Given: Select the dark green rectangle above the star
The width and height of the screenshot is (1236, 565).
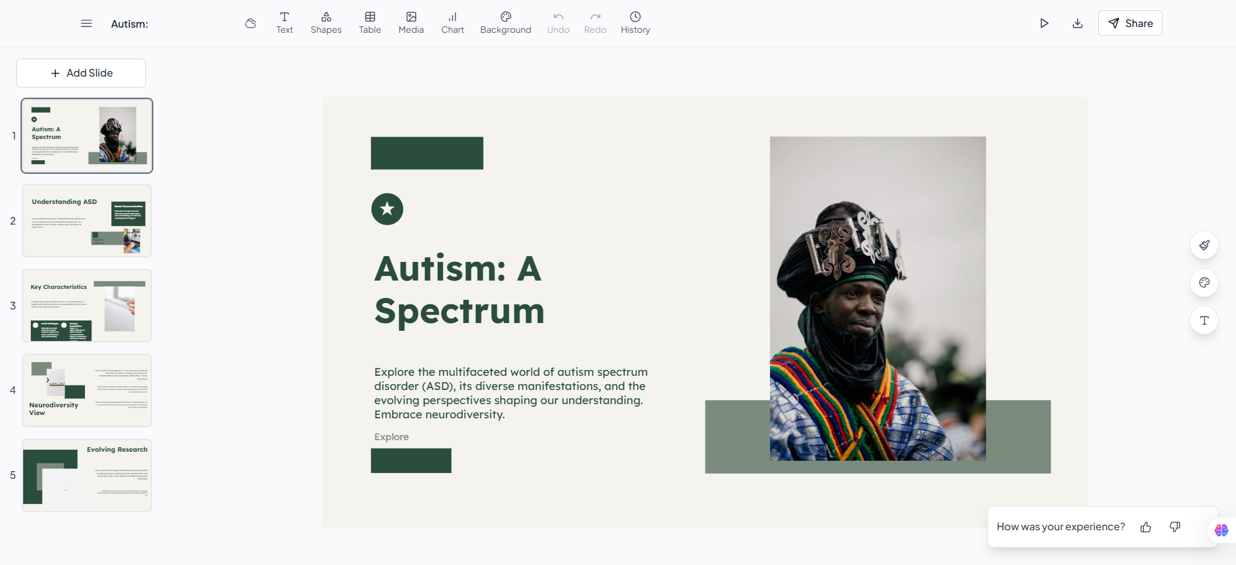Looking at the screenshot, I should pos(427,153).
